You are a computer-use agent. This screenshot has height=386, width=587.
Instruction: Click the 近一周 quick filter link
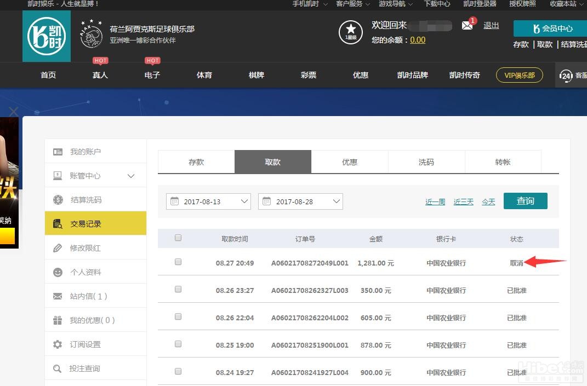[435, 202]
